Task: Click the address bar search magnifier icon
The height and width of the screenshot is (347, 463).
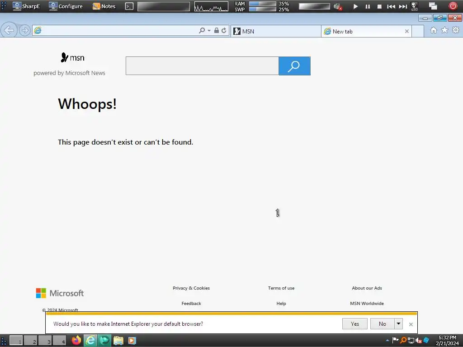Action: 202,30
